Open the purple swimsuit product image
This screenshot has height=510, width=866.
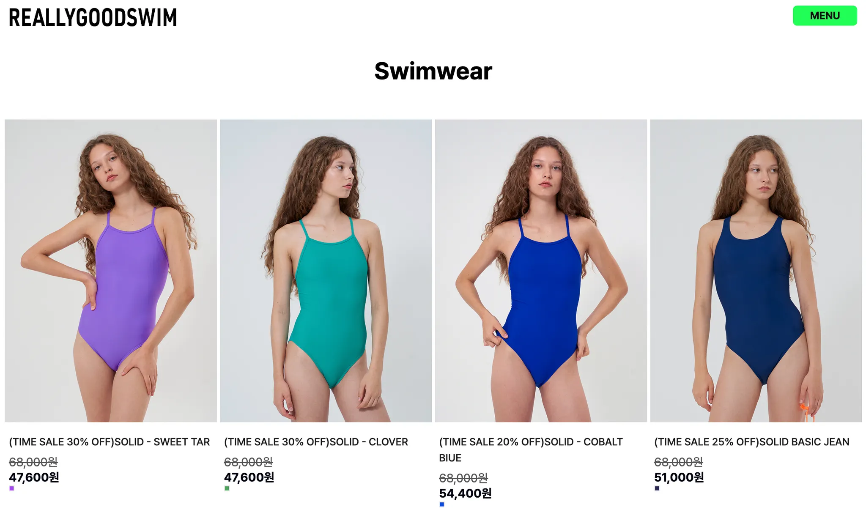coord(111,271)
